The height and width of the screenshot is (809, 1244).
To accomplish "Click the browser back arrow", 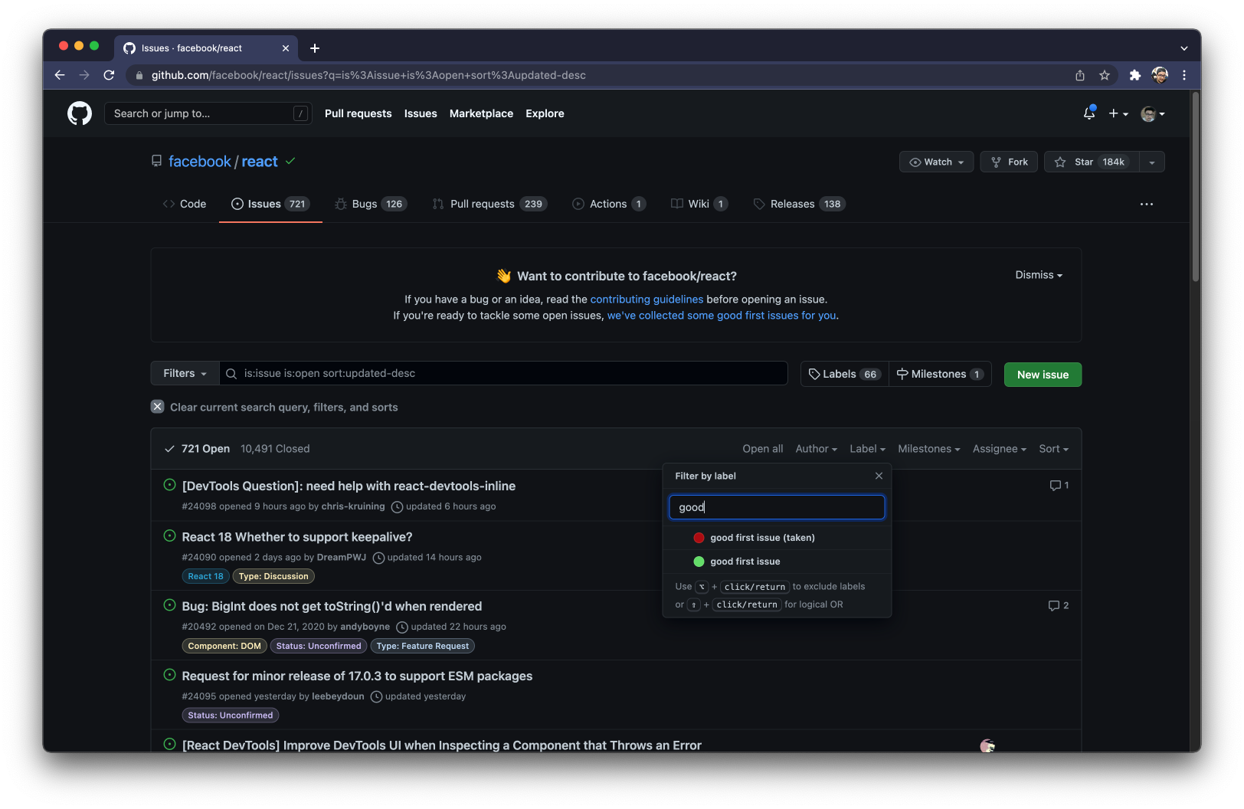I will coord(60,75).
